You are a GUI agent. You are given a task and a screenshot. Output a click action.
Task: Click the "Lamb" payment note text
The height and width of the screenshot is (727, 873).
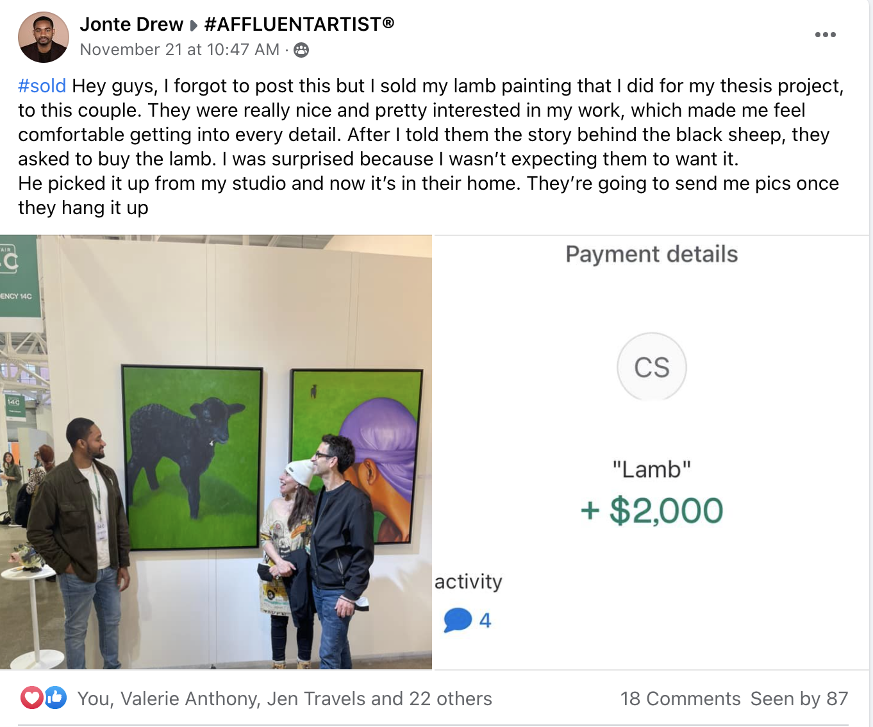point(651,469)
